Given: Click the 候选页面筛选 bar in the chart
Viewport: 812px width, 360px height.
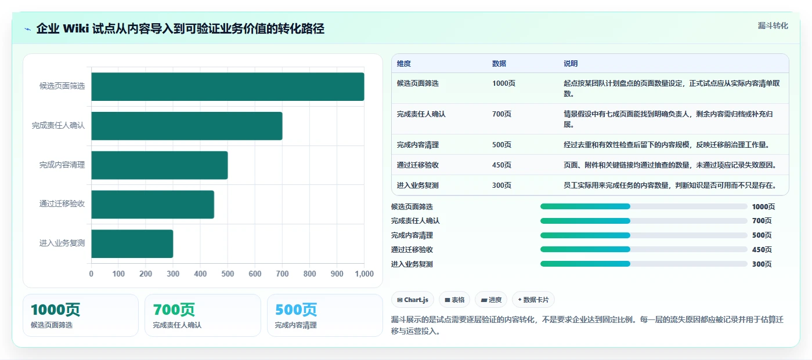Looking at the screenshot, I should 228,86.
